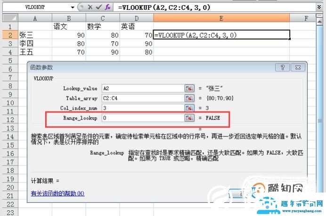Click cell C1 containing 数学
Viewport: 326px width, 216px height.
103,26
